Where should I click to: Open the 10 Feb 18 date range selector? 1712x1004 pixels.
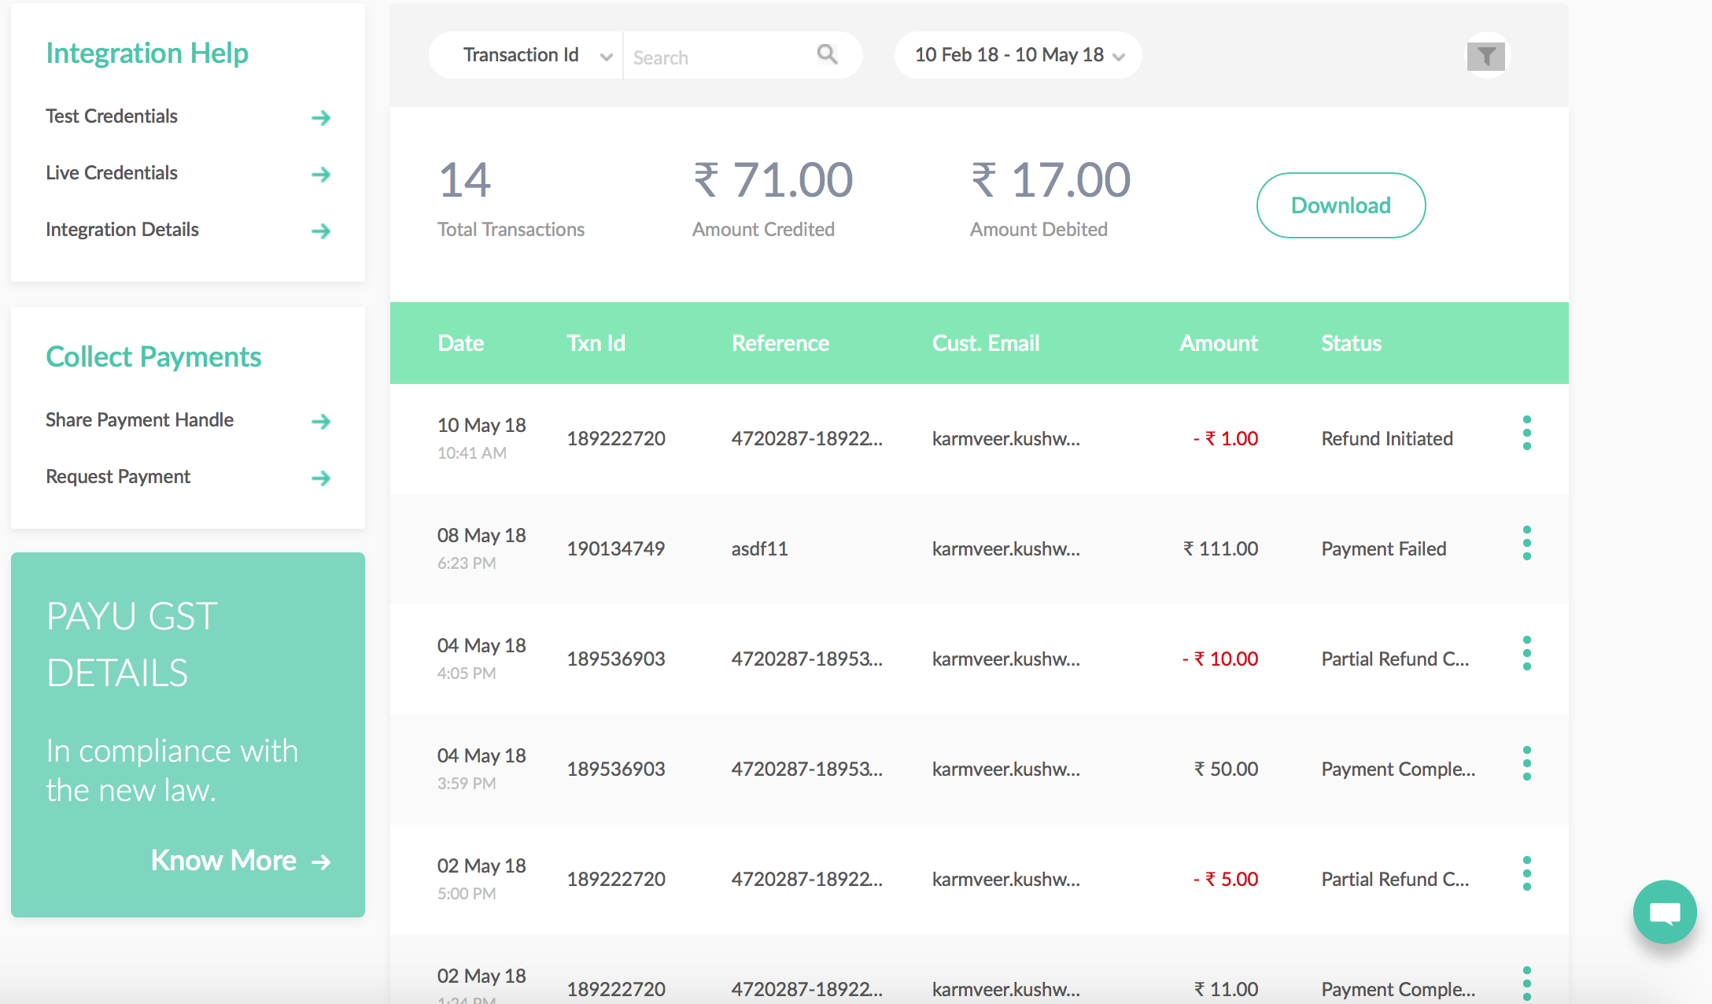click(x=1017, y=55)
